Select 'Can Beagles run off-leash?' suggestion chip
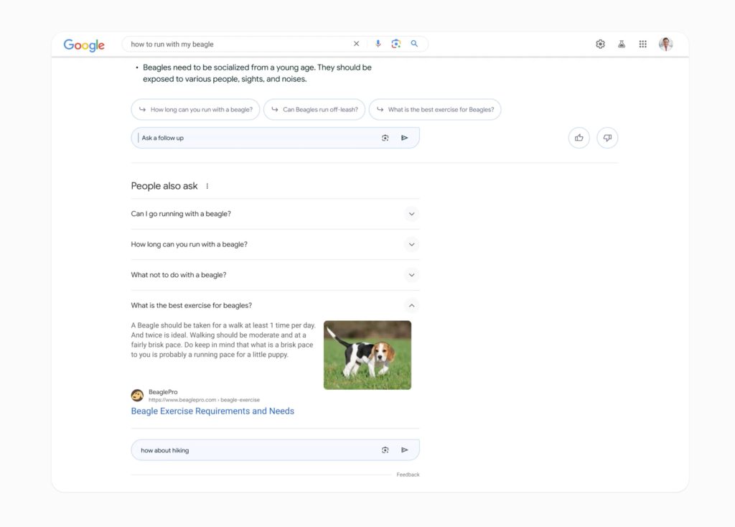Viewport: 735px width, 527px height. click(314, 110)
